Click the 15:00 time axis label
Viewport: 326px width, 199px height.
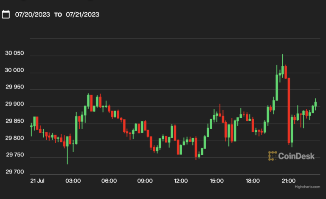(x=217, y=181)
